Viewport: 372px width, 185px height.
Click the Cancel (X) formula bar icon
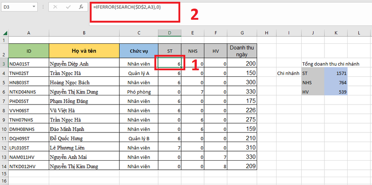pyautogui.click(x=55, y=7)
